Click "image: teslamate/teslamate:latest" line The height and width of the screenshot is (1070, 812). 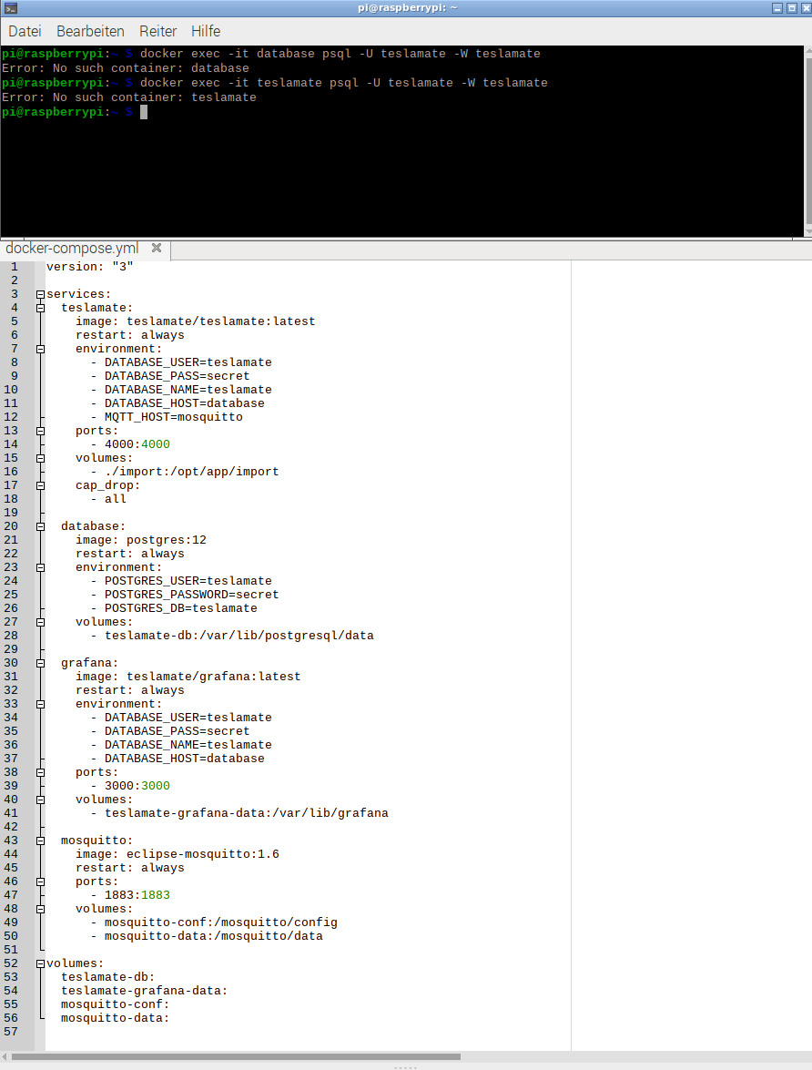point(195,321)
